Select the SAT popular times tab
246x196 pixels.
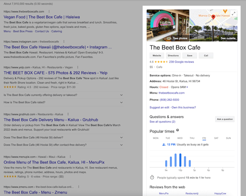pos(216,138)
